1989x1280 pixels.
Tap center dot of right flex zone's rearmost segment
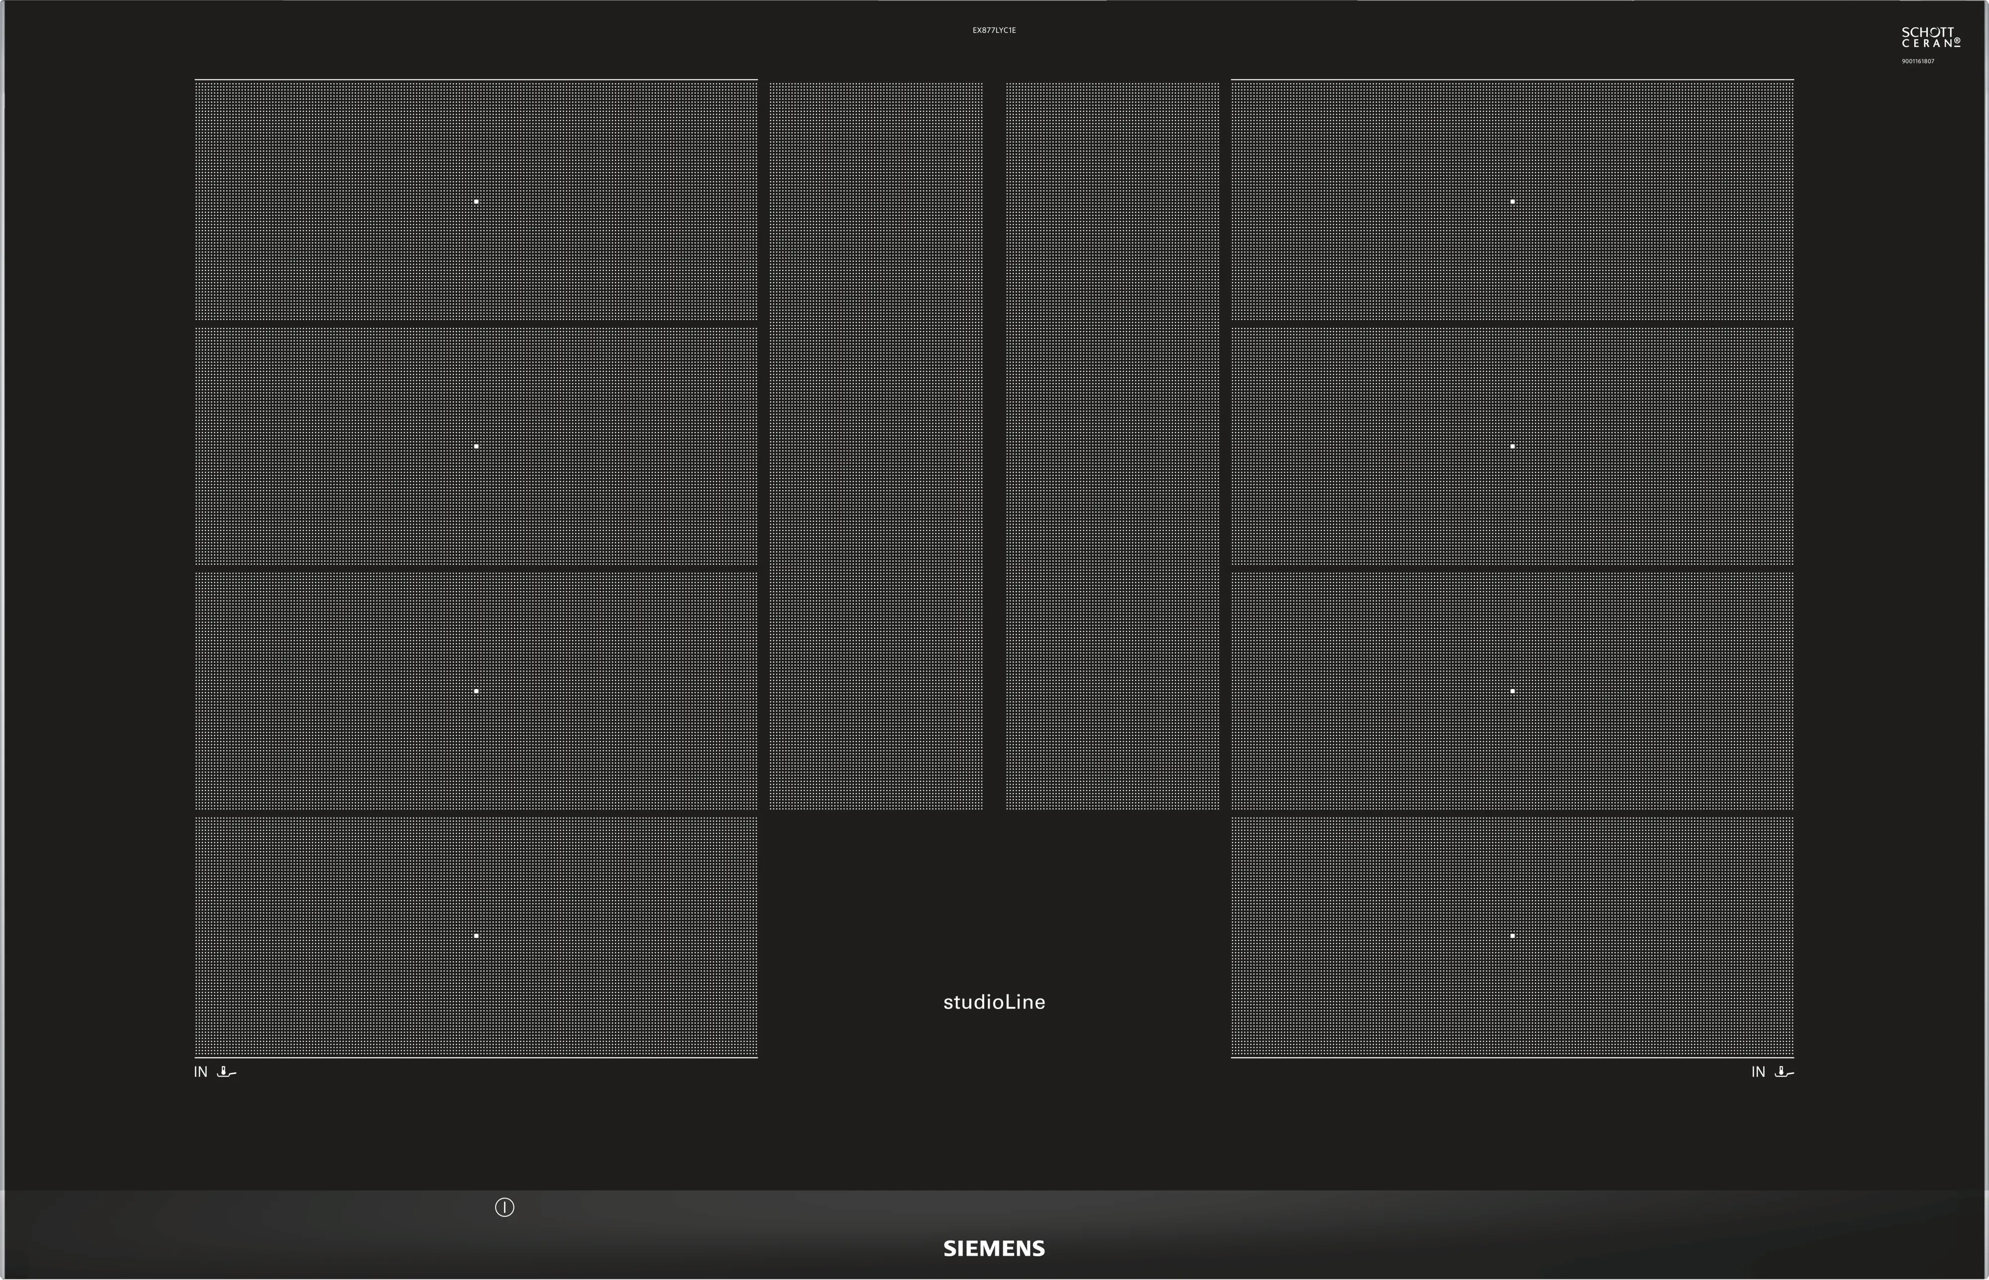click(1512, 202)
